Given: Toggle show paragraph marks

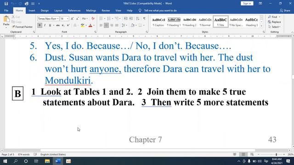Looking at the screenshot, I should 144,18.
